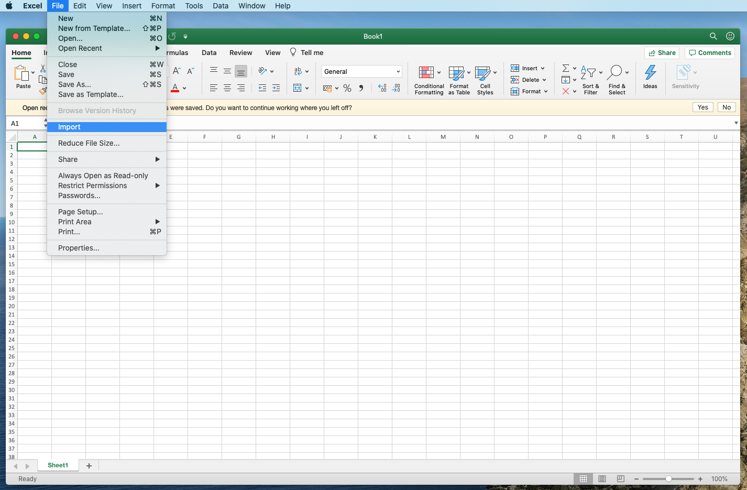The image size is (747, 490).
Task: Click the Increase Indent icon
Action: 276,88
